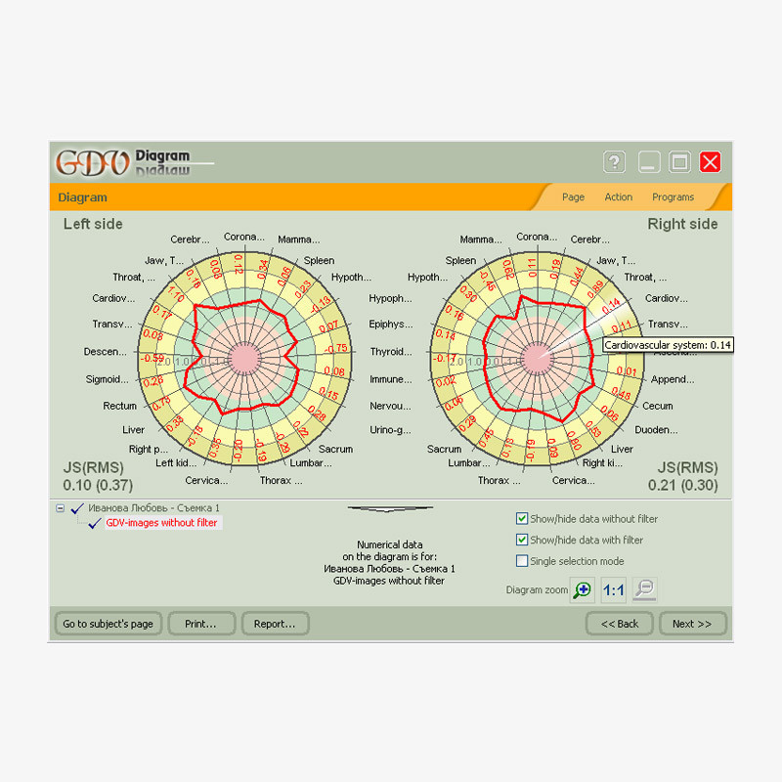Click Go to subject's page button
Screen dimensions: 782x782
click(x=108, y=624)
